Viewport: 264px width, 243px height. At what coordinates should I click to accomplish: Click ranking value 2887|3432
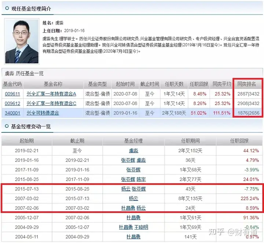point(248,94)
